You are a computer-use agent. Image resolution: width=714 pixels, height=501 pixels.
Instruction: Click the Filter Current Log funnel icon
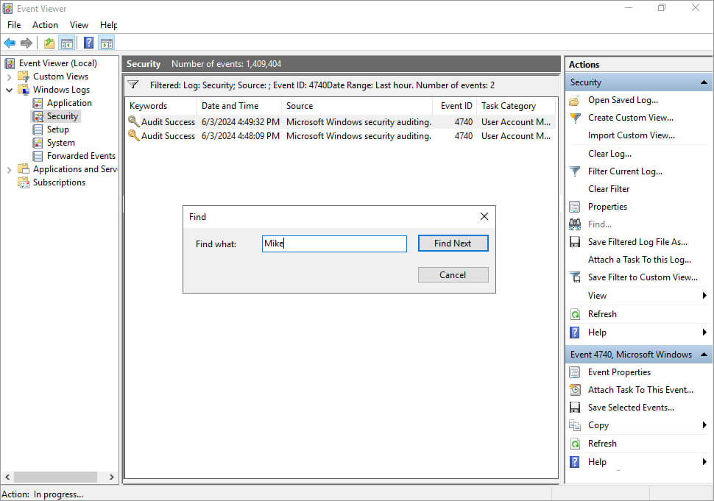pos(575,171)
